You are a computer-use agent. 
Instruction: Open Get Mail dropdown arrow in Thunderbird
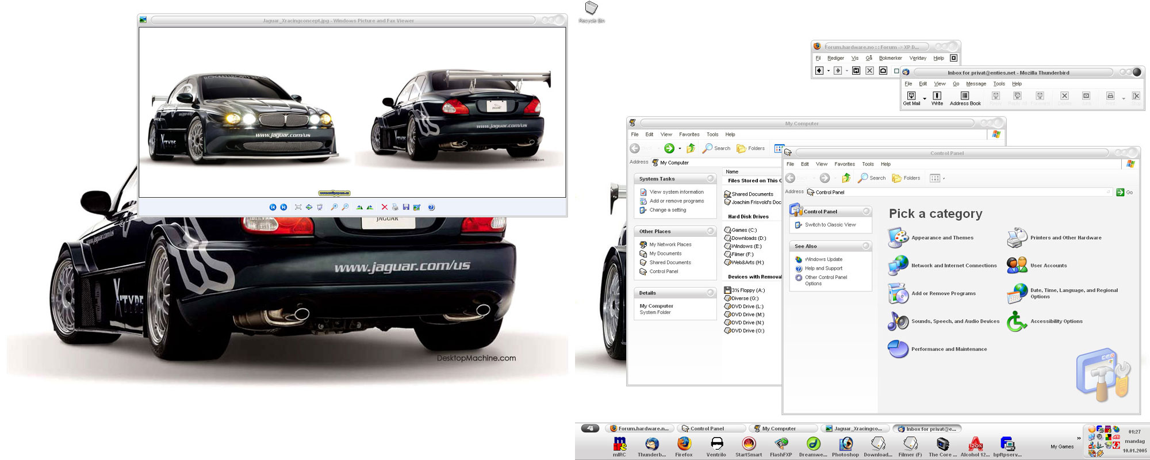coord(925,99)
